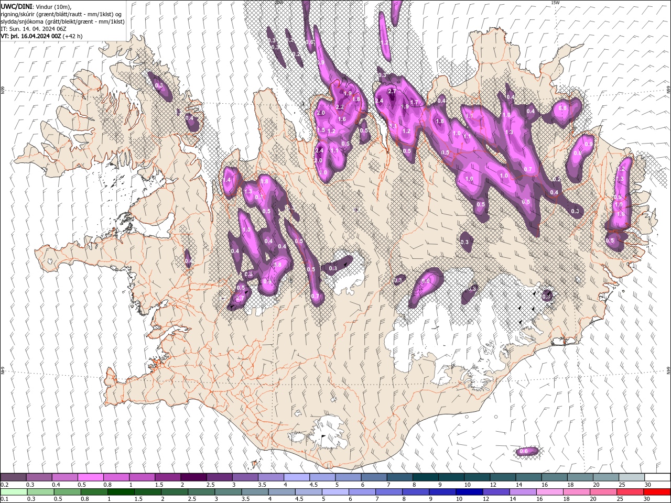Click the 'VT: þri. 16.04.2024 00Z' valid time
Image resolution: width=671 pixels, height=503 pixels.
pos(31,36)
